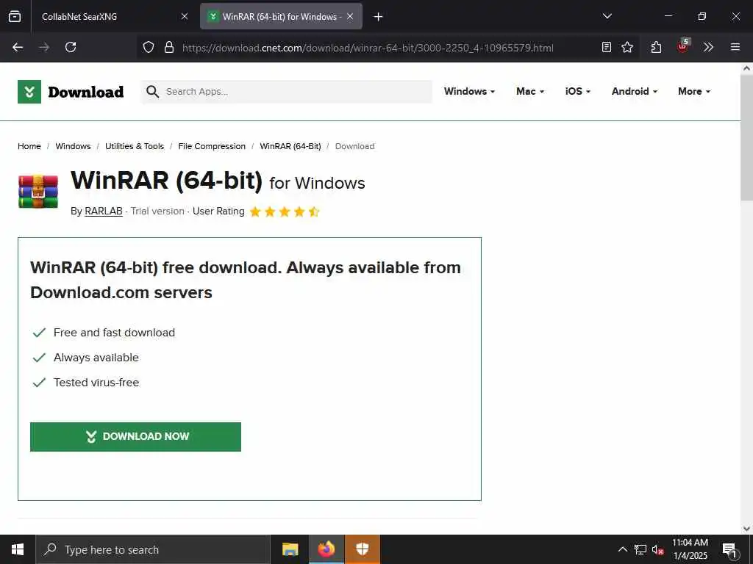Select the WinRAR (64-bit) for Windows tab
The image size is (753, 564).
coord(281,16)
